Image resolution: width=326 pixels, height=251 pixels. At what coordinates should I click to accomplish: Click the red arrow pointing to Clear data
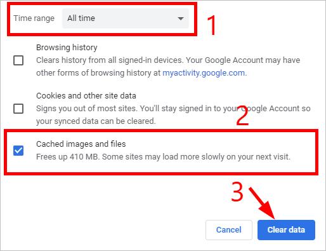tap(262, 203)
